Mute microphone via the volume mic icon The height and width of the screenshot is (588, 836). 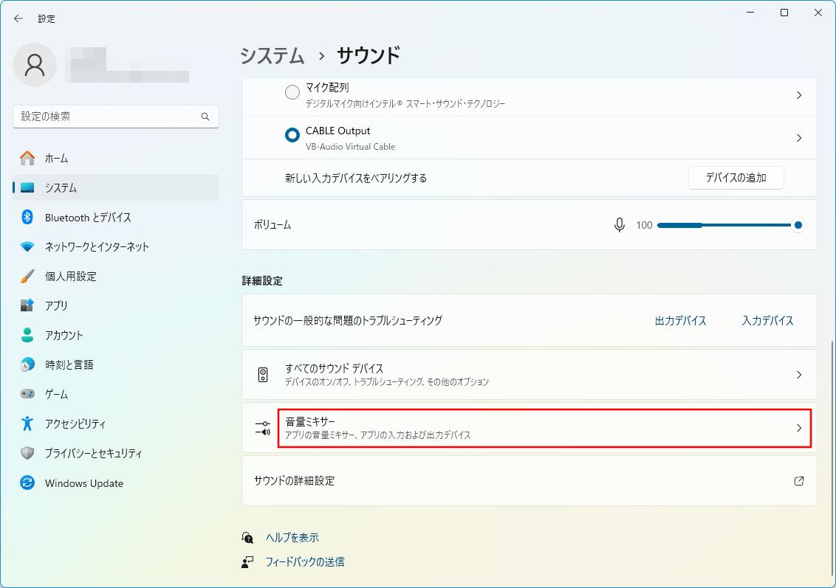coord(619,225)
